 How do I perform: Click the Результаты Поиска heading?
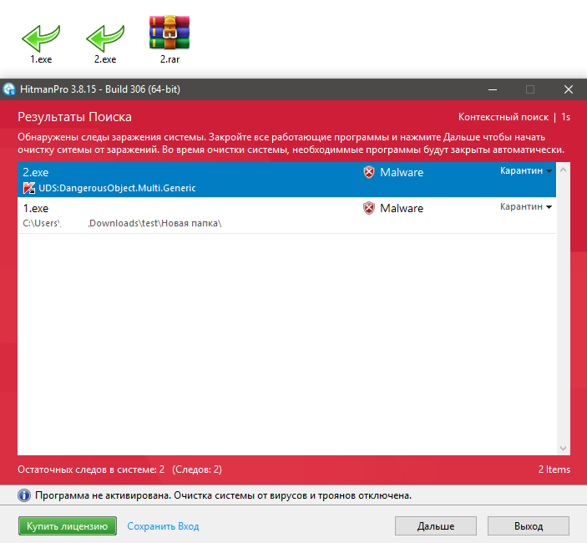pos(74,117)
